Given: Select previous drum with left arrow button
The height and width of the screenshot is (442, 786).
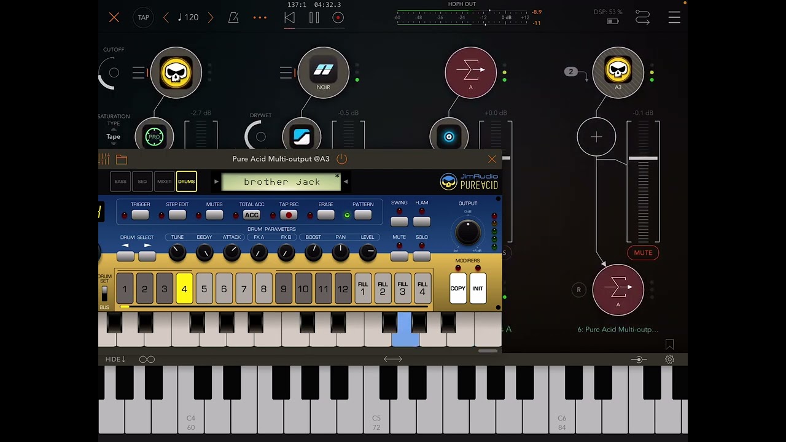Looking at the screenshot, I should point(125,256).
